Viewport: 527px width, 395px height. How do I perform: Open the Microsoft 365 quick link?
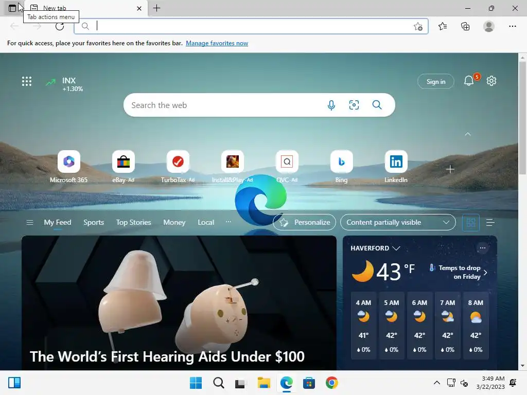click(x=68, y=167)
